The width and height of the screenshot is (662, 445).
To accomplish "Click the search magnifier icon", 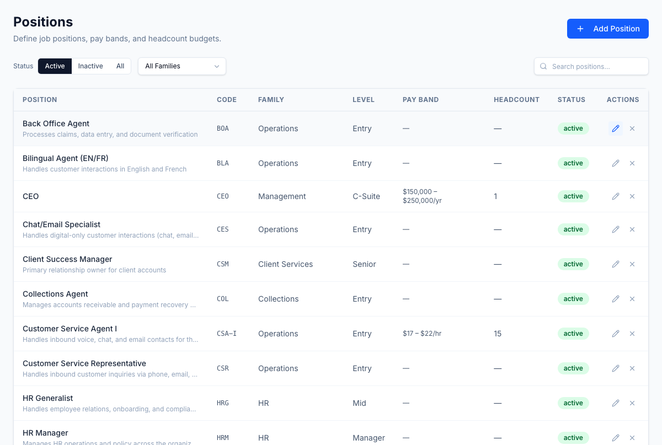I will (543, 66).
